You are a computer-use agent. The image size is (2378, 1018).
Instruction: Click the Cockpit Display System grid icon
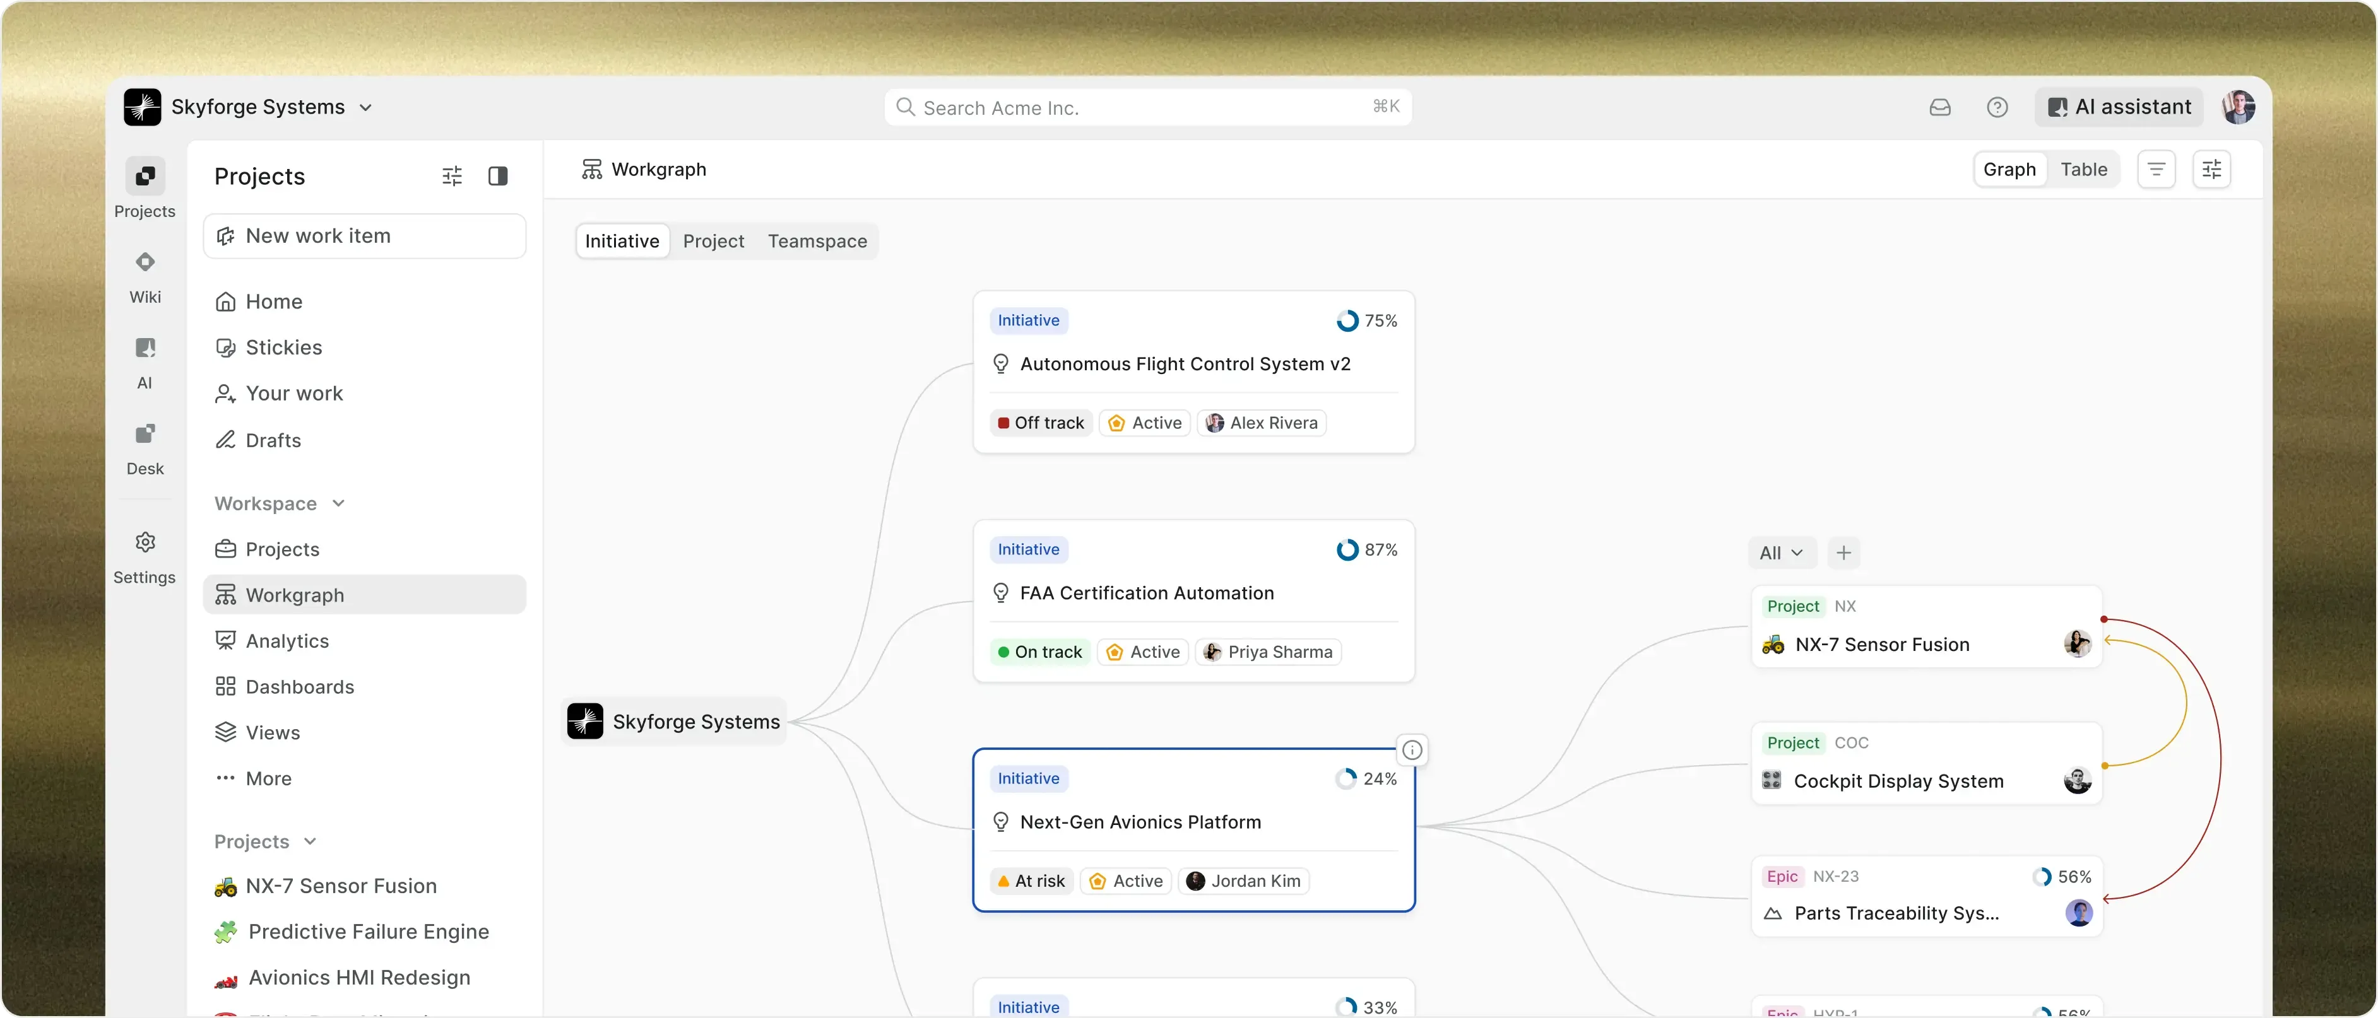tap(1772, 781)
